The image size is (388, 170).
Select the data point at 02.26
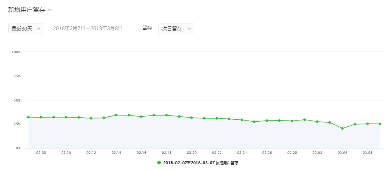[267, 120]
